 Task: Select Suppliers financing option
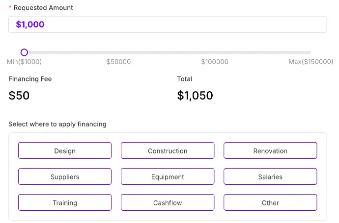coord(65,177)
